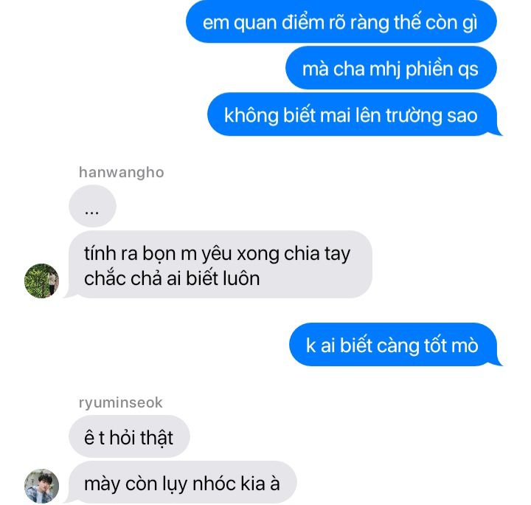This screenshot has height=505, width=531.
Task: Tap the blue 'k ai biết càng tốt mò' bubble
Action: [394, 345]
